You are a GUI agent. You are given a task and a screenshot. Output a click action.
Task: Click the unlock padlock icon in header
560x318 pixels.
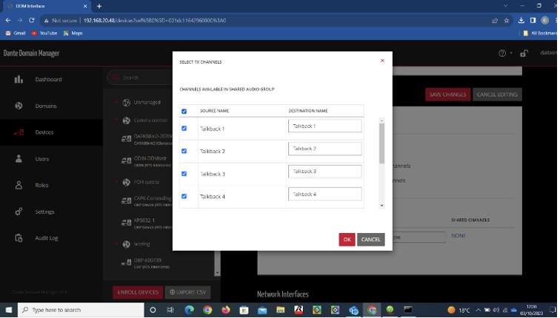pyautogui.click(x=524, y=53)
